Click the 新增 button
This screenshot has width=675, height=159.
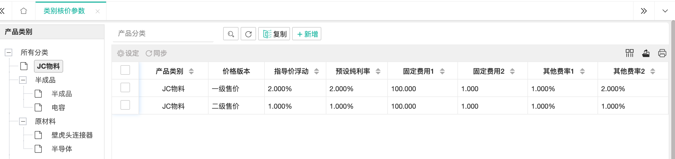307,34
